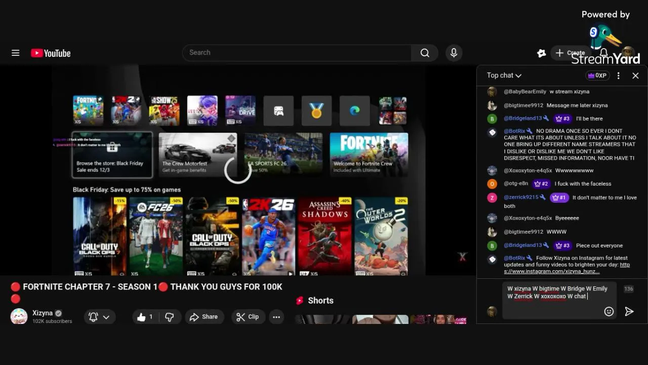The width and height of the screenshot is (648, 365).
Task: Expand the Top chat mode dropdown
Action: [x=504, y=76]
